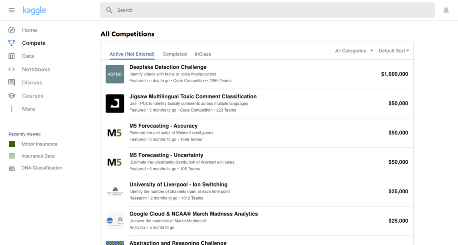
Task: Open the hamburger navigation menu
Action: point(11,10)
